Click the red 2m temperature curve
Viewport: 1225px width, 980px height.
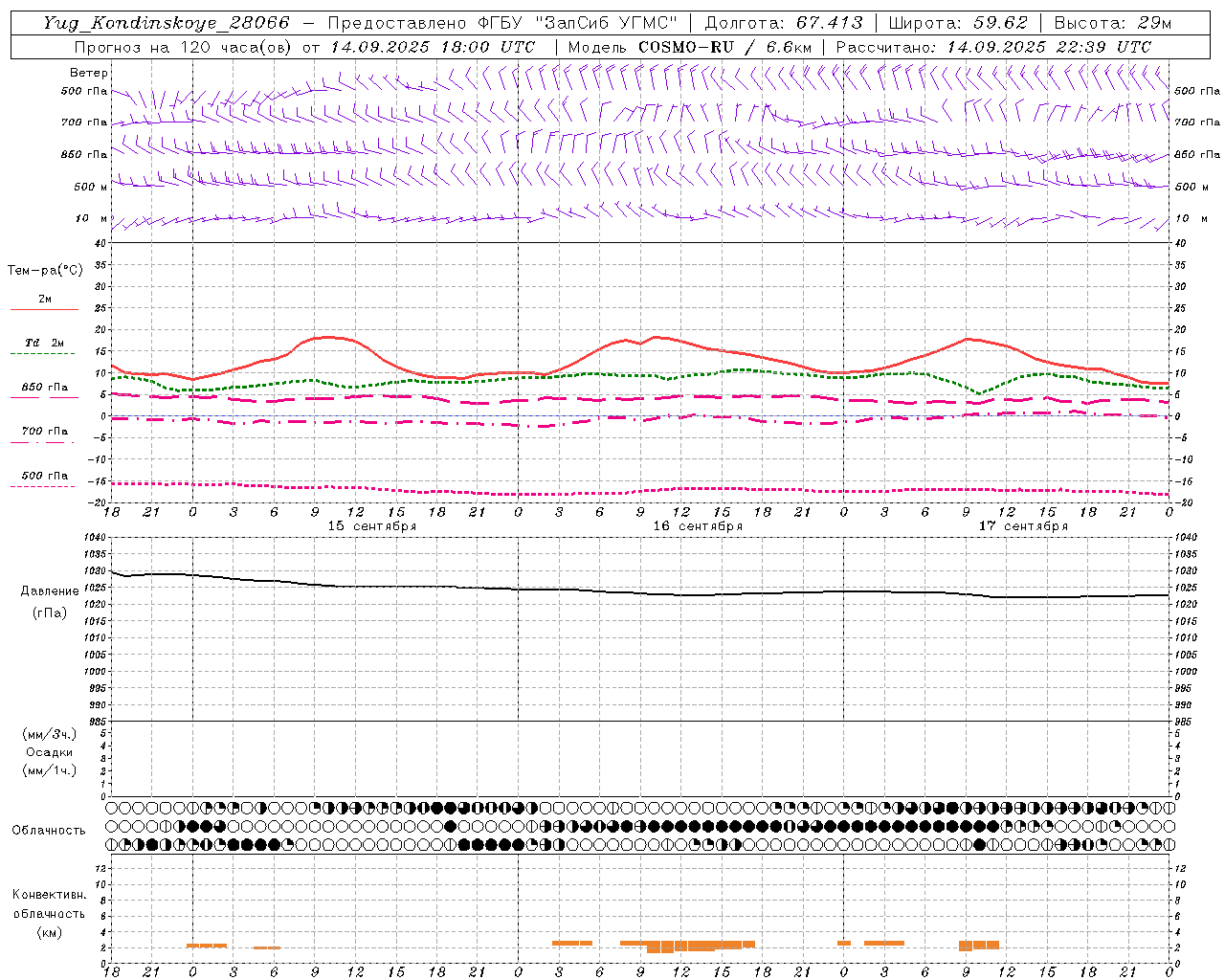[641, 343]
